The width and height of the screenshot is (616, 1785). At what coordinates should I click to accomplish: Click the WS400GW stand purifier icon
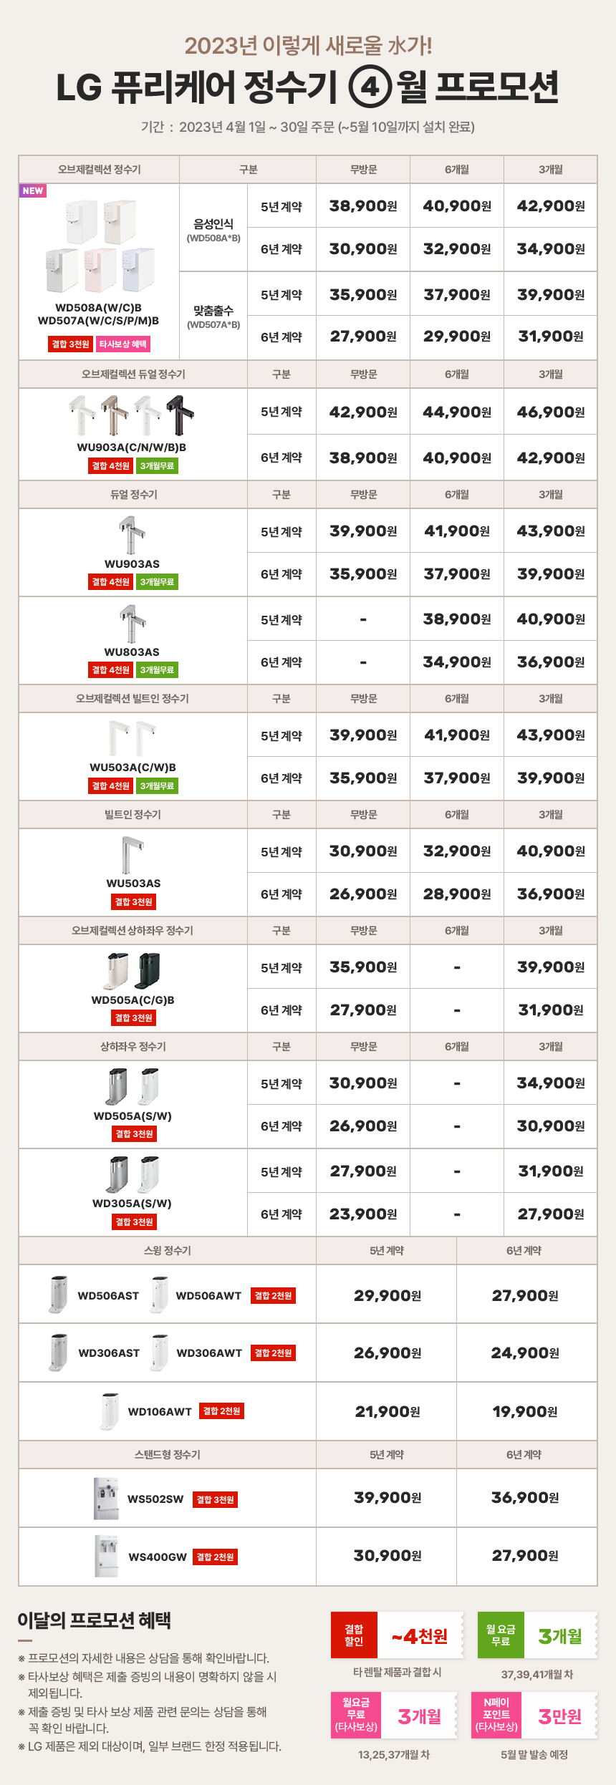107,1556
